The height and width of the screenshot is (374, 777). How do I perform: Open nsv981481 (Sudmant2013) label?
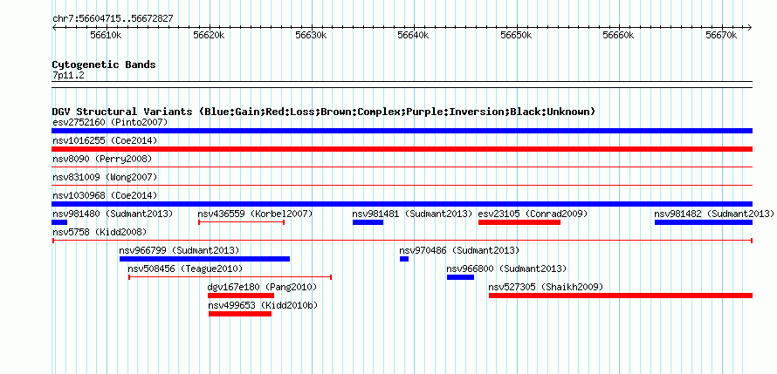412,214
